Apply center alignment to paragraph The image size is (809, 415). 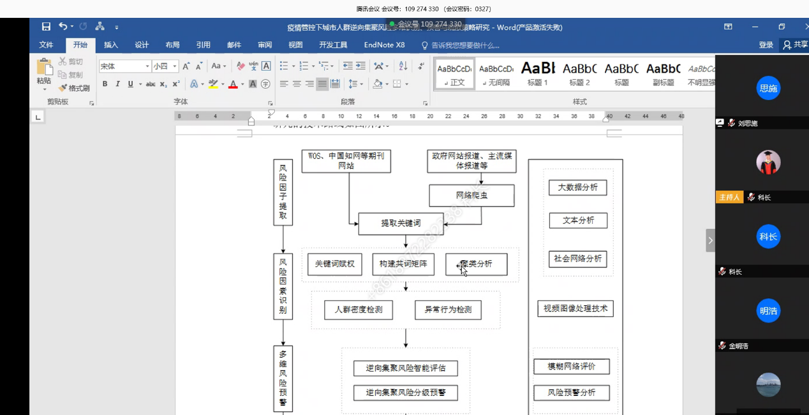(x=297, y=84)
